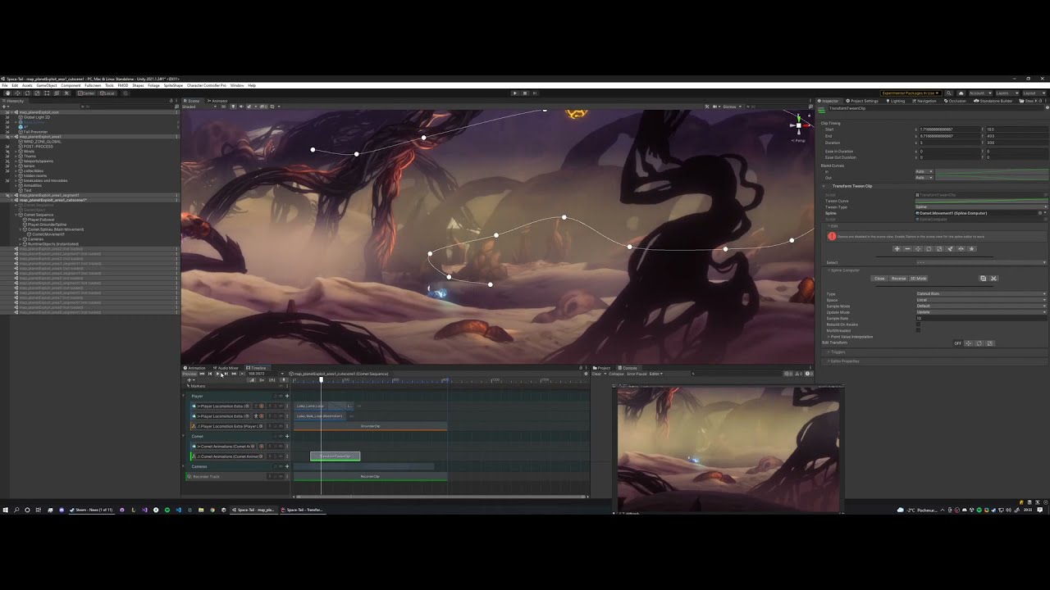The image size is (1050, 590).
Task: Open the Space dropdown set to Local
Action: (x=981, y=300)
